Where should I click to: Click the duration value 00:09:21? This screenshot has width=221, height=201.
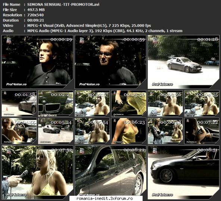tap(36, 20)
